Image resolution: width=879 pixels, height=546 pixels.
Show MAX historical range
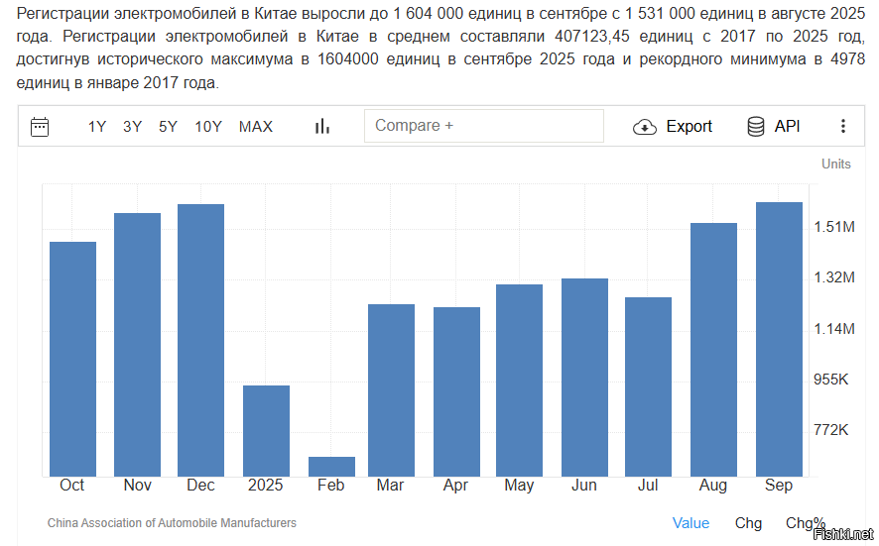tap(256, 127)
